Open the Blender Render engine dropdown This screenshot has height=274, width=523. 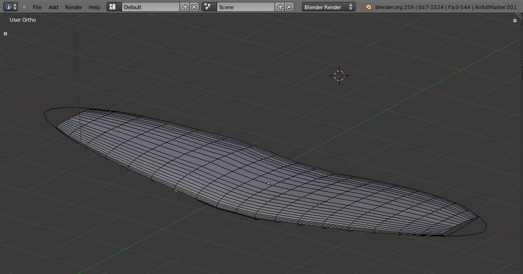(x=328, y=7)
